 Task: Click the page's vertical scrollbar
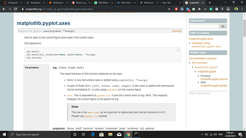(x=245, y=28)
